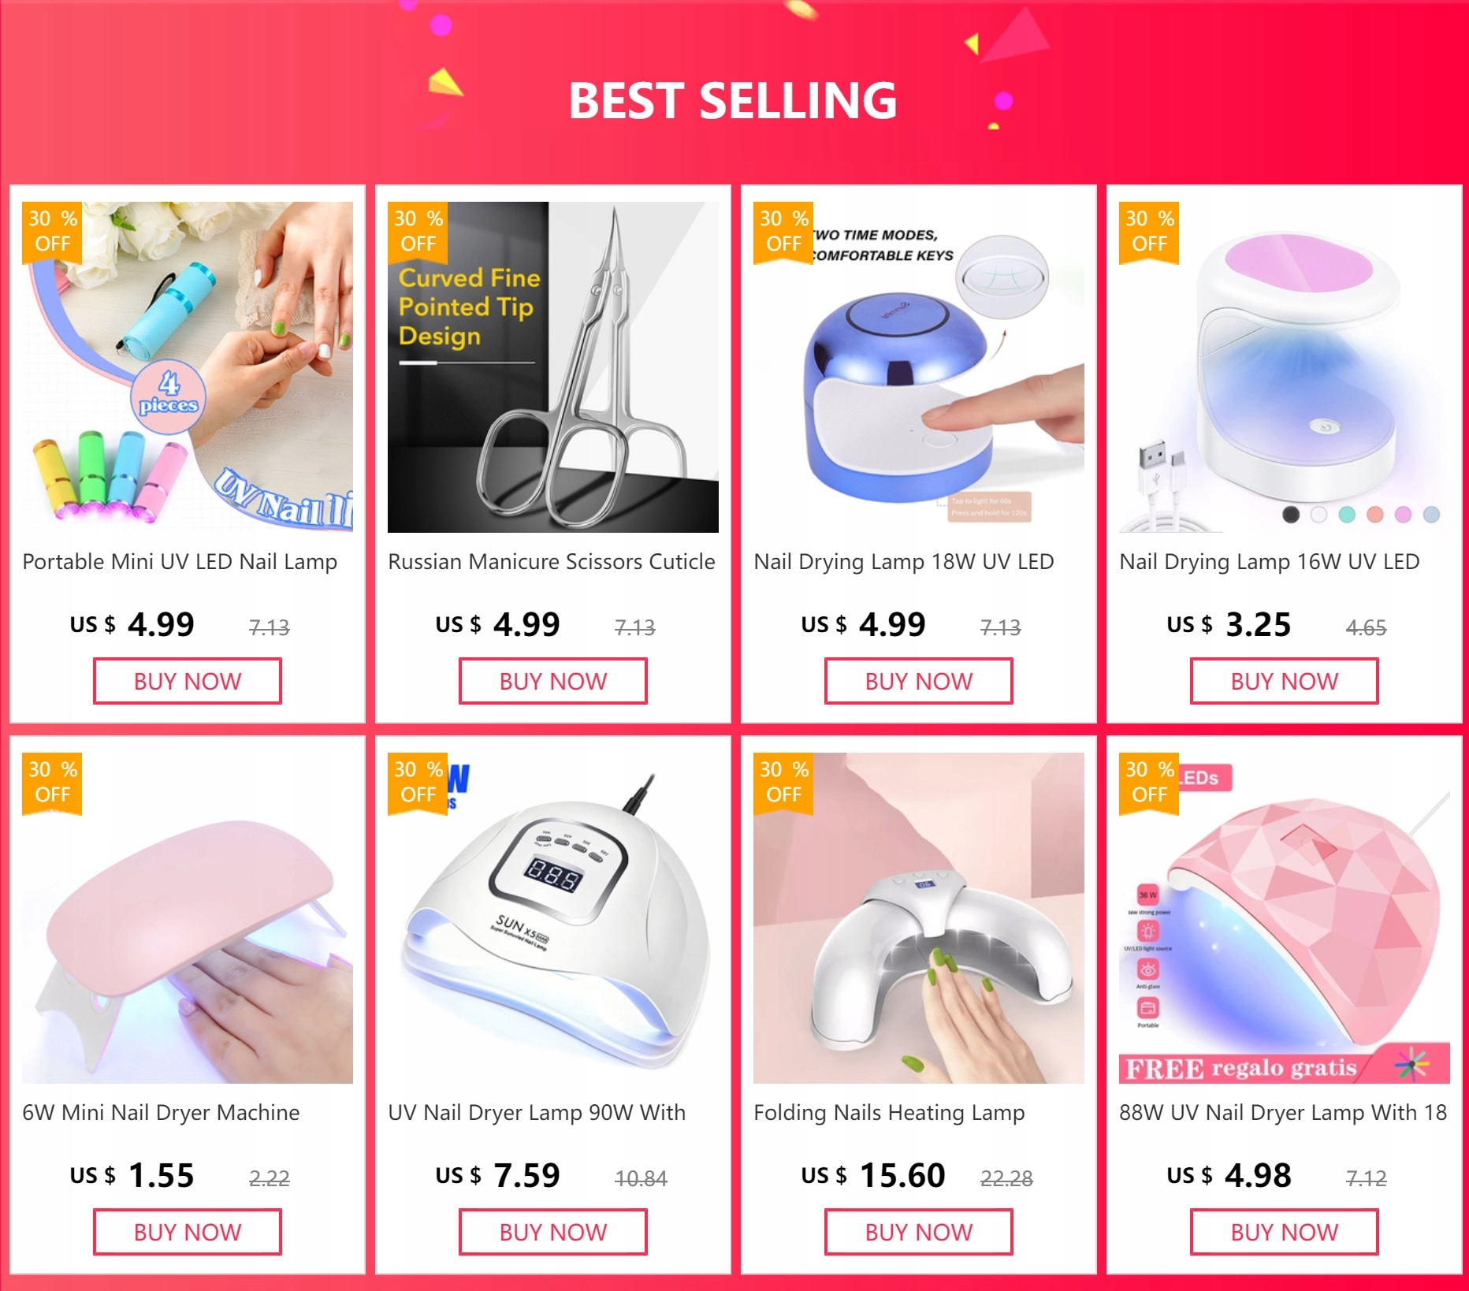Click BUY NOW for Nail Drying Lamp 16W
Viewport: 1469px width, 1291px height.
click(1285, 681)
